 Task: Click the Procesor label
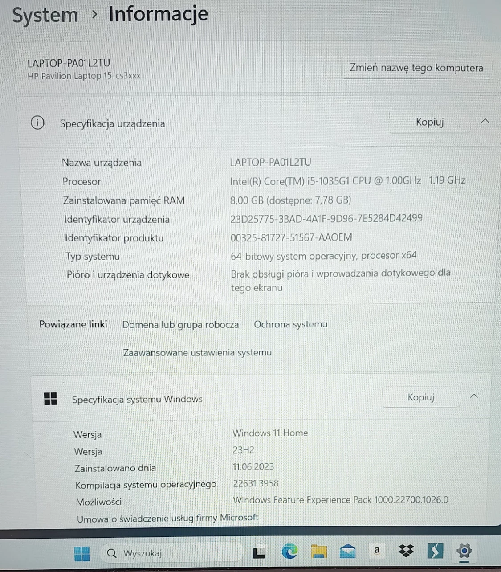click(81, 182)
